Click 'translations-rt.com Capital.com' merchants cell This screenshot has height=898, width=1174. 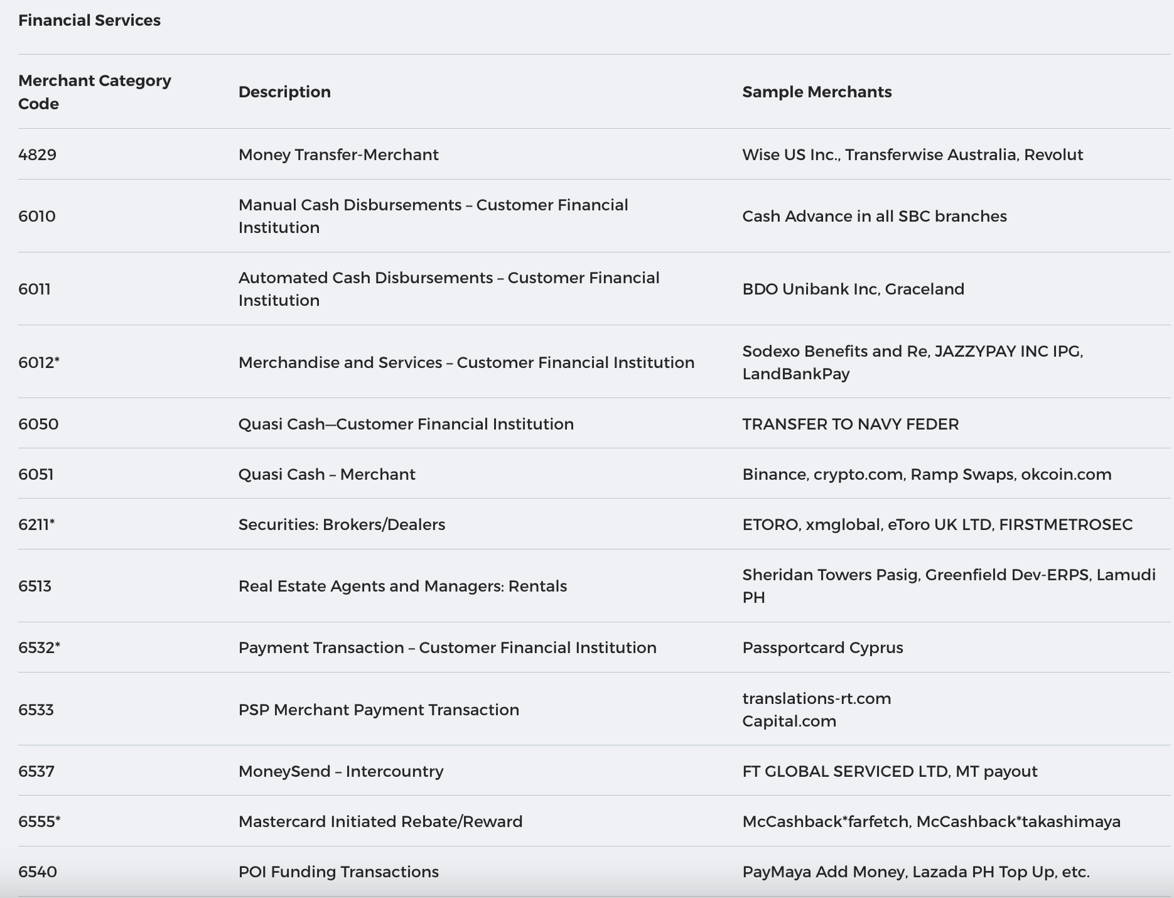coord(817,710)
